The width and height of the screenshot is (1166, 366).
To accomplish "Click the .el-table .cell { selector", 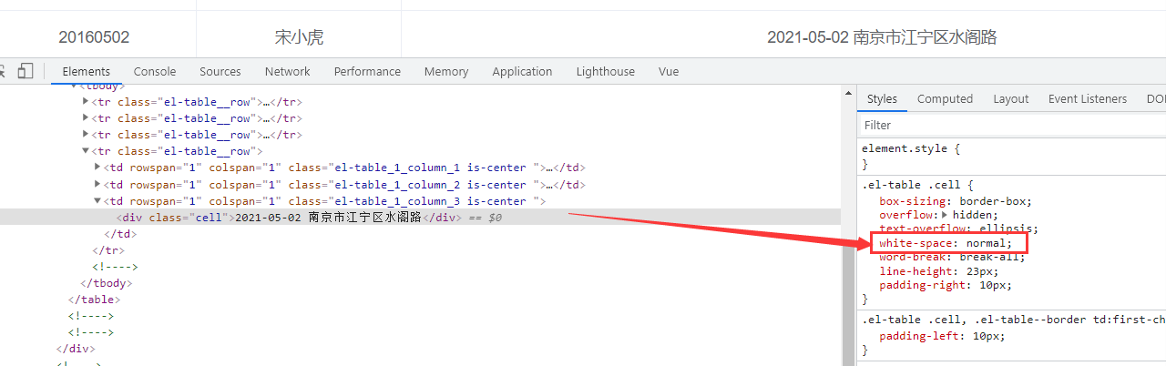I will click(x=918, y=185).
